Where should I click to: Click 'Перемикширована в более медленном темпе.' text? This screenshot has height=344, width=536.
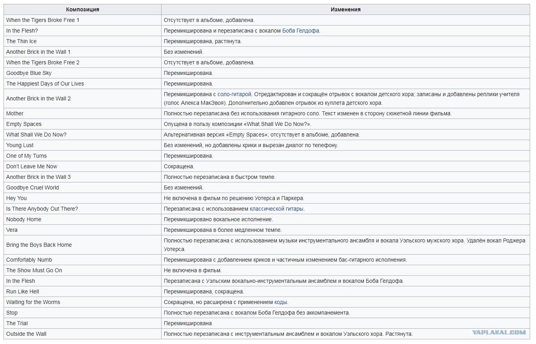[x=223, y=230]
